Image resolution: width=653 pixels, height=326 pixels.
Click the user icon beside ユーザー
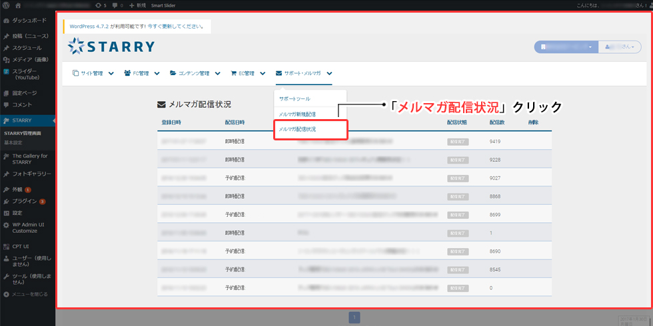coord(6,258)
